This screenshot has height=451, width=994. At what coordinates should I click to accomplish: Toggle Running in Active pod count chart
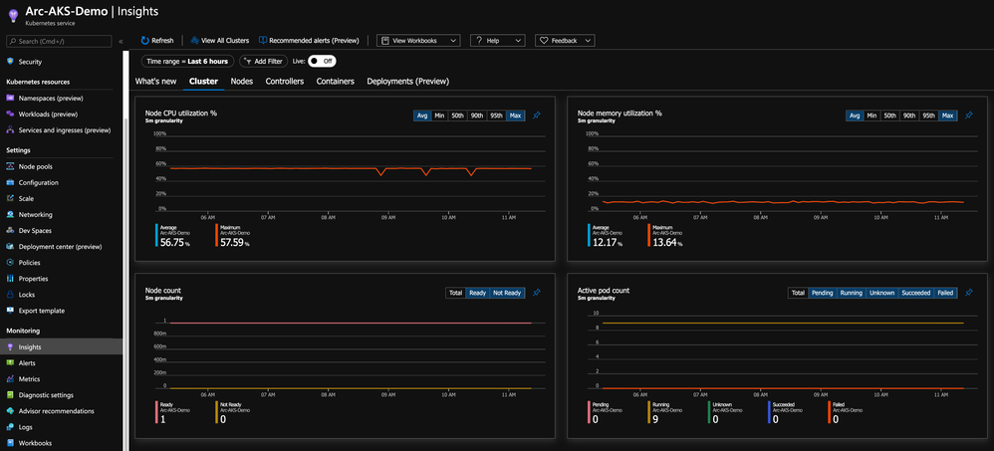852,293
